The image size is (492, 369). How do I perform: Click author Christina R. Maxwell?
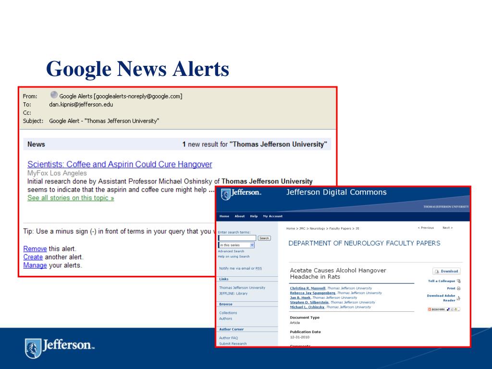pyautogui.click(x=307, y=288)
